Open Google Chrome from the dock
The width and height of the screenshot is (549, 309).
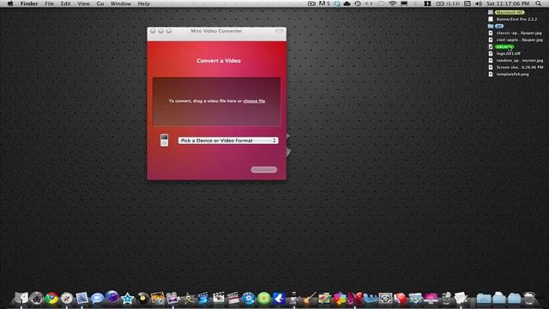(51, 298)
